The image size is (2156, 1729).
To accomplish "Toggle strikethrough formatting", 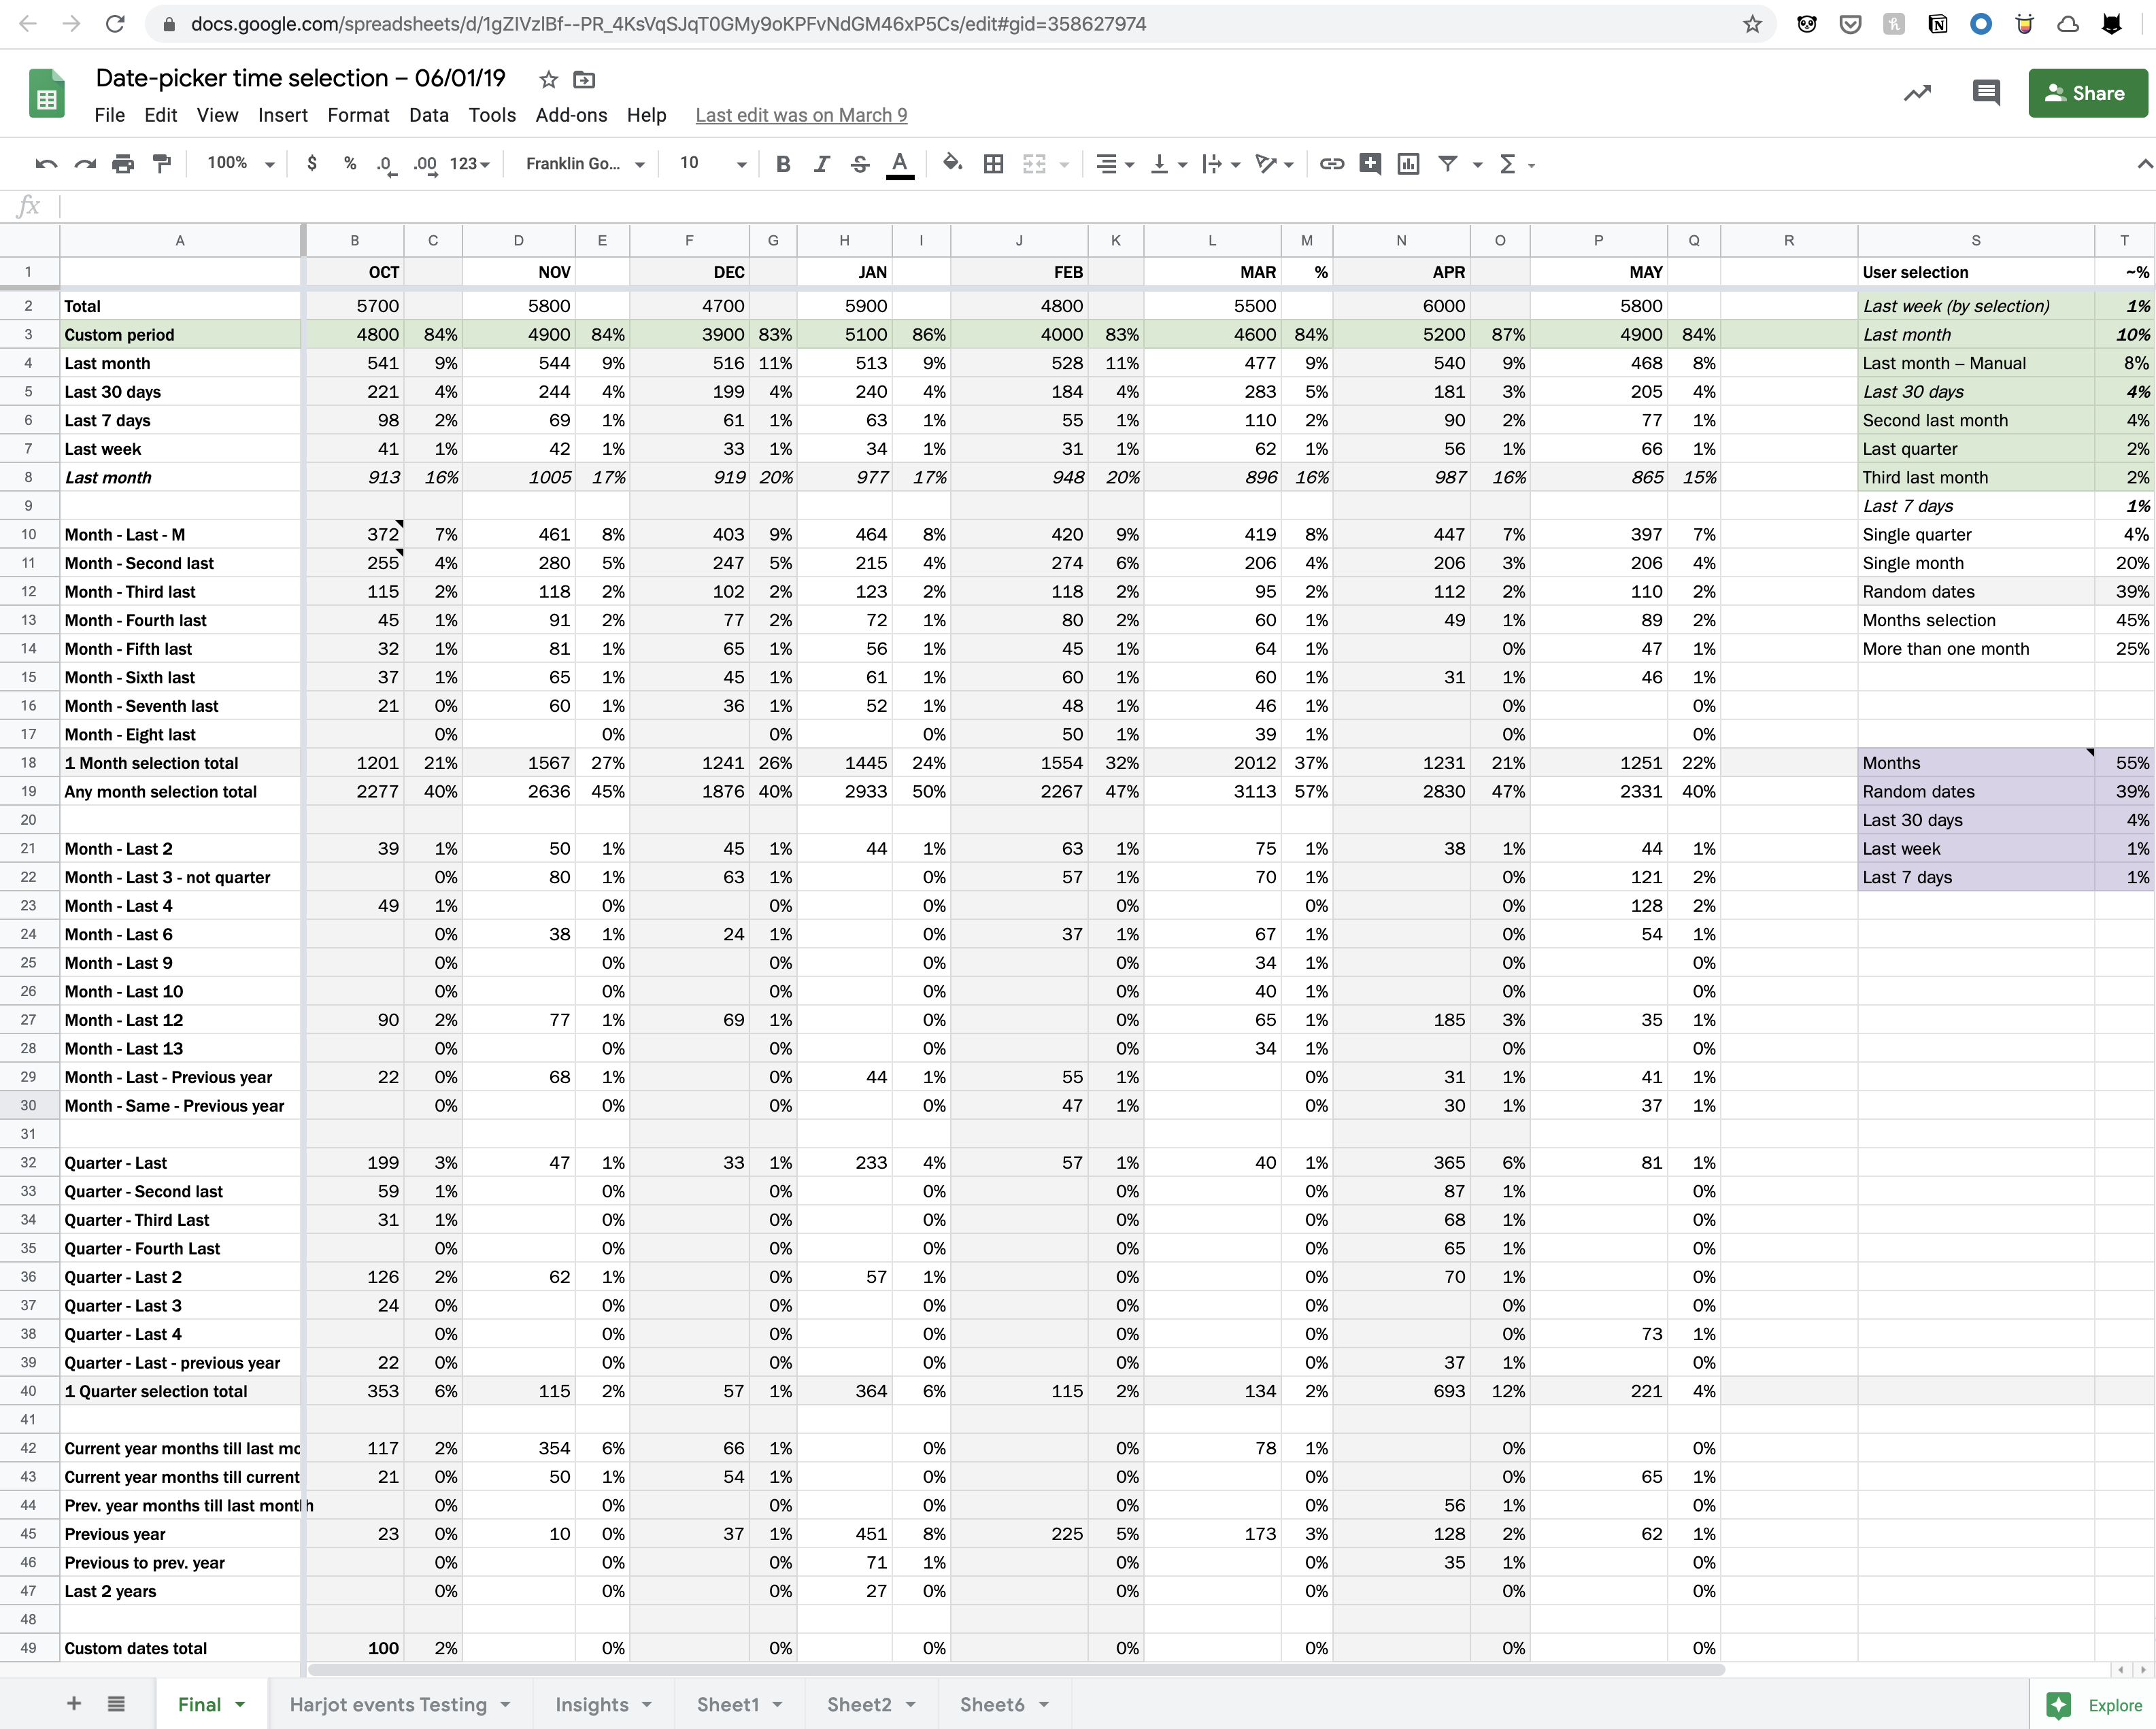I will pos(860,164).
